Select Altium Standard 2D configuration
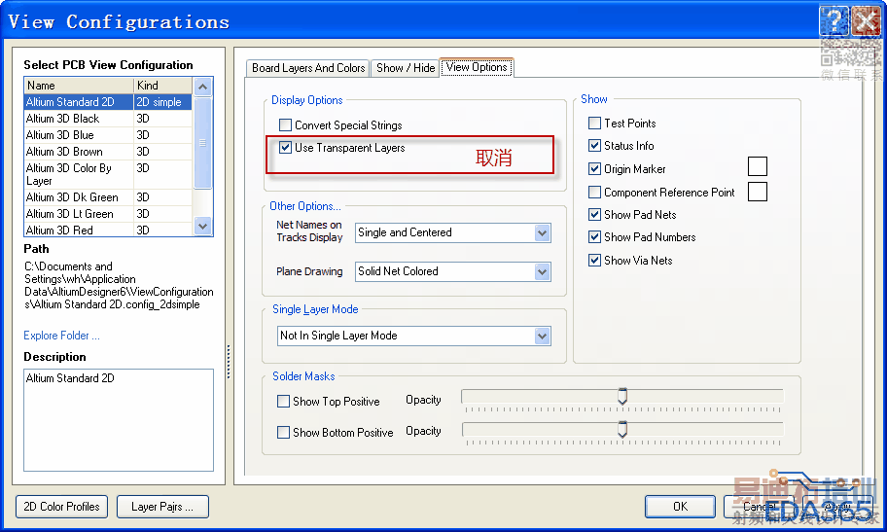The width and height of the screenshot is (887, 532). tap(108, 102)
